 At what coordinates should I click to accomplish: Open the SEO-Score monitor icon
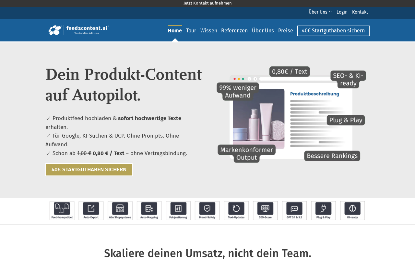pyautogui.click(x=265, y=210)
